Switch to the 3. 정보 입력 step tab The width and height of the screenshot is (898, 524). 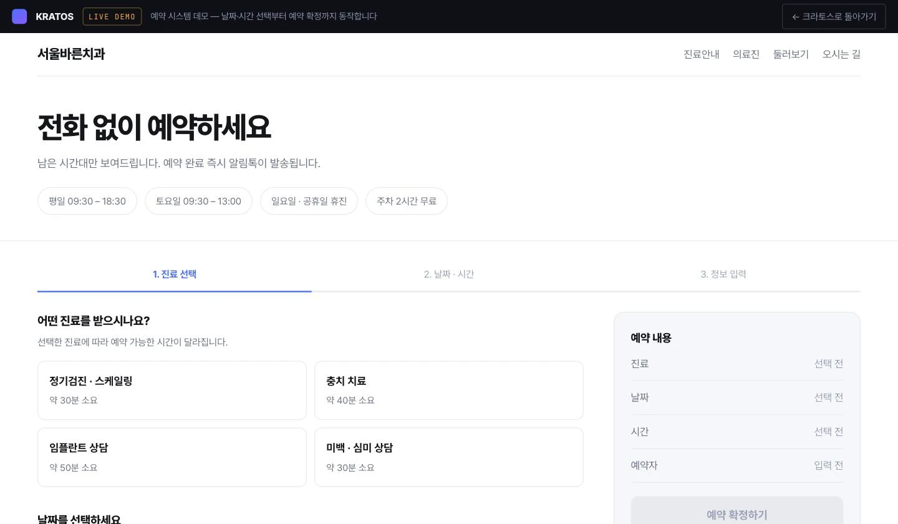point(723,274)
